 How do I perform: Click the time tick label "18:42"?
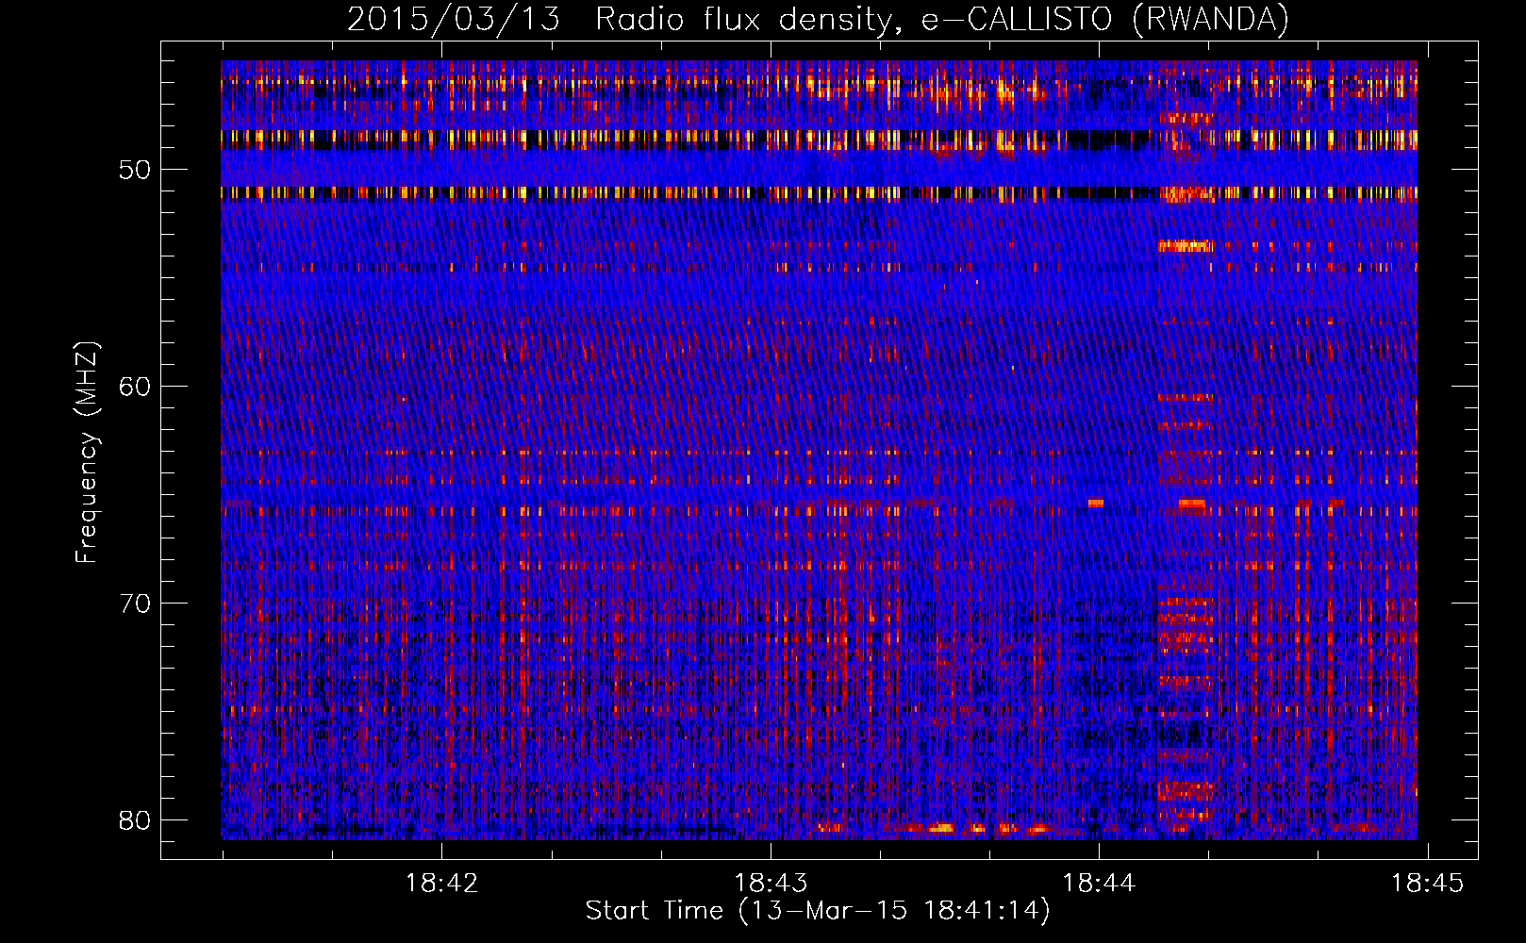click(x=442, y=884)
